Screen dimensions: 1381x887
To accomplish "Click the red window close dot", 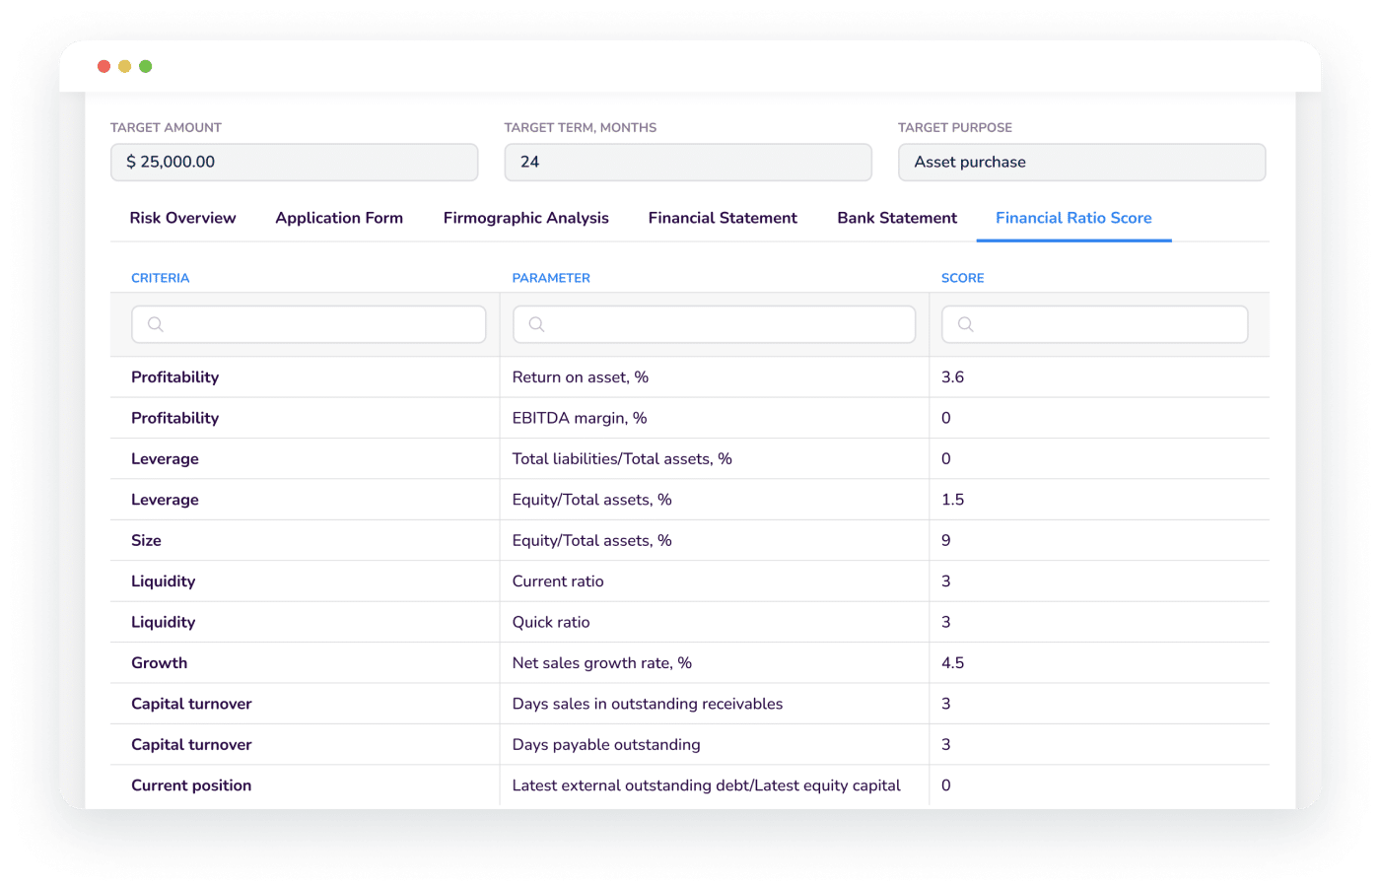I will click(x=104, y=66).
